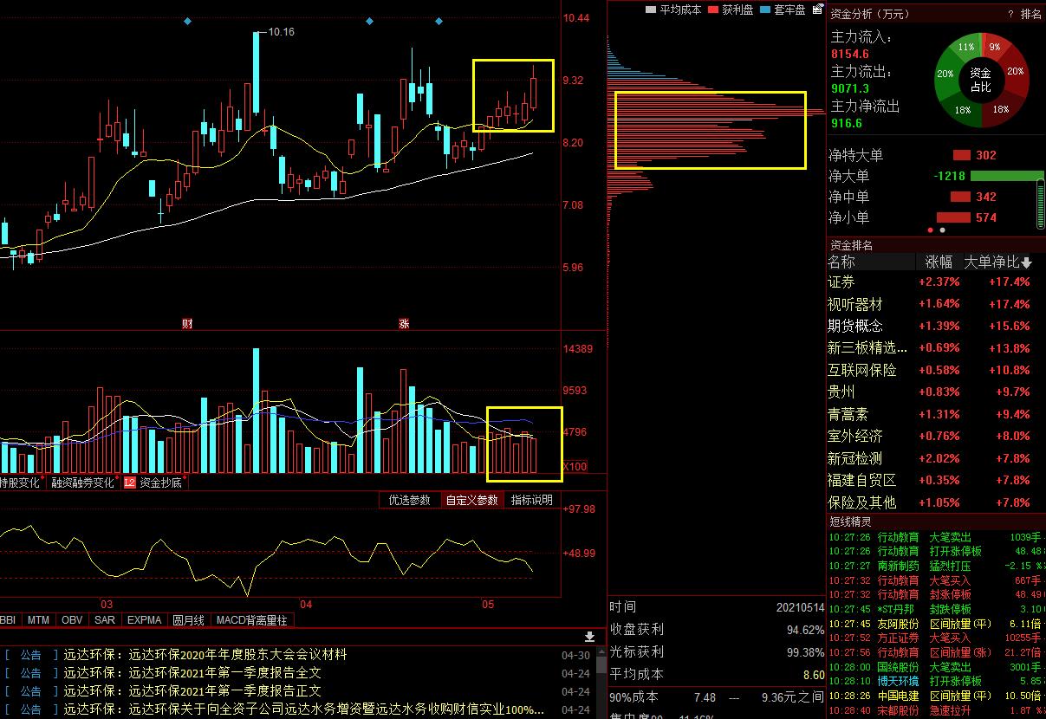Toggle the 套牢盘 legend item
The height and width of the screenshot is (719, 1046).
coord(783,10)
